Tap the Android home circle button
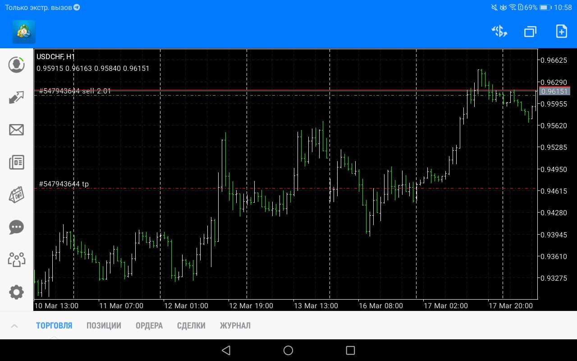The height and width of the screenshot is (361, 577). coord(288,350)
